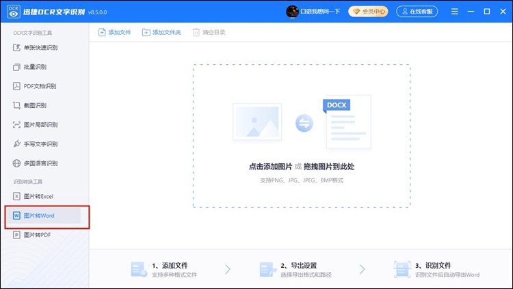The image size is (513, 289).
Task: Click 支持多种格式文件 step description
Action: 174,275
